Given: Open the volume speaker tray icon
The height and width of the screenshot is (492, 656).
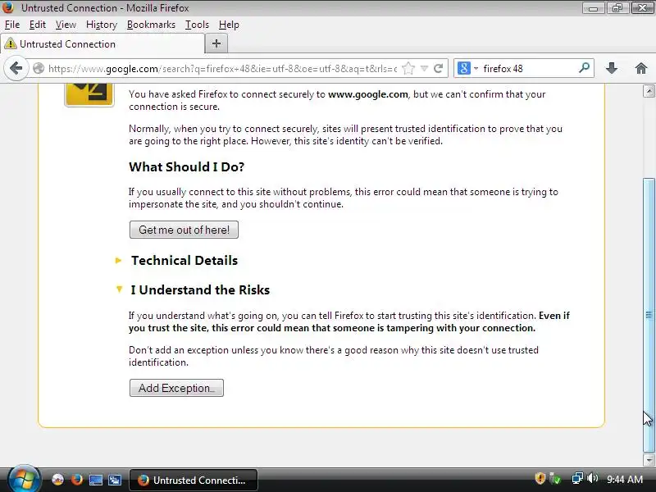Looking at the screenshot, I should click(x=592, y=479).
